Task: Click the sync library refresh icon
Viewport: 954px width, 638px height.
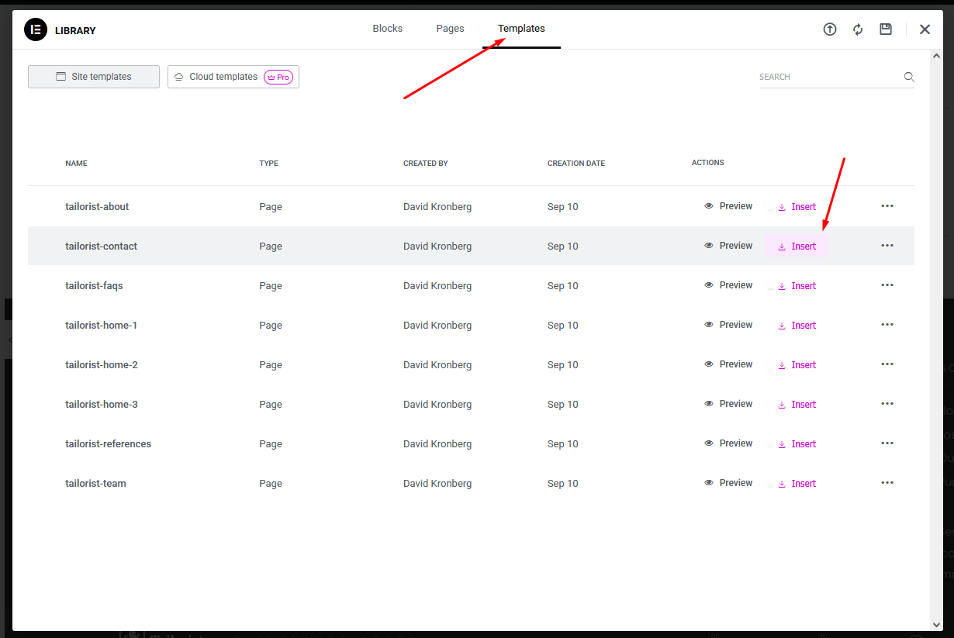Action: click(x=858, y=29)
